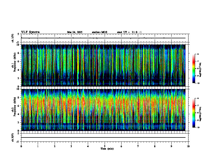Image resolution: width=212 pixels, height=164 pixels.
Task: Click the "start UT = 21:0 :1" label
Action: [129, 32]
